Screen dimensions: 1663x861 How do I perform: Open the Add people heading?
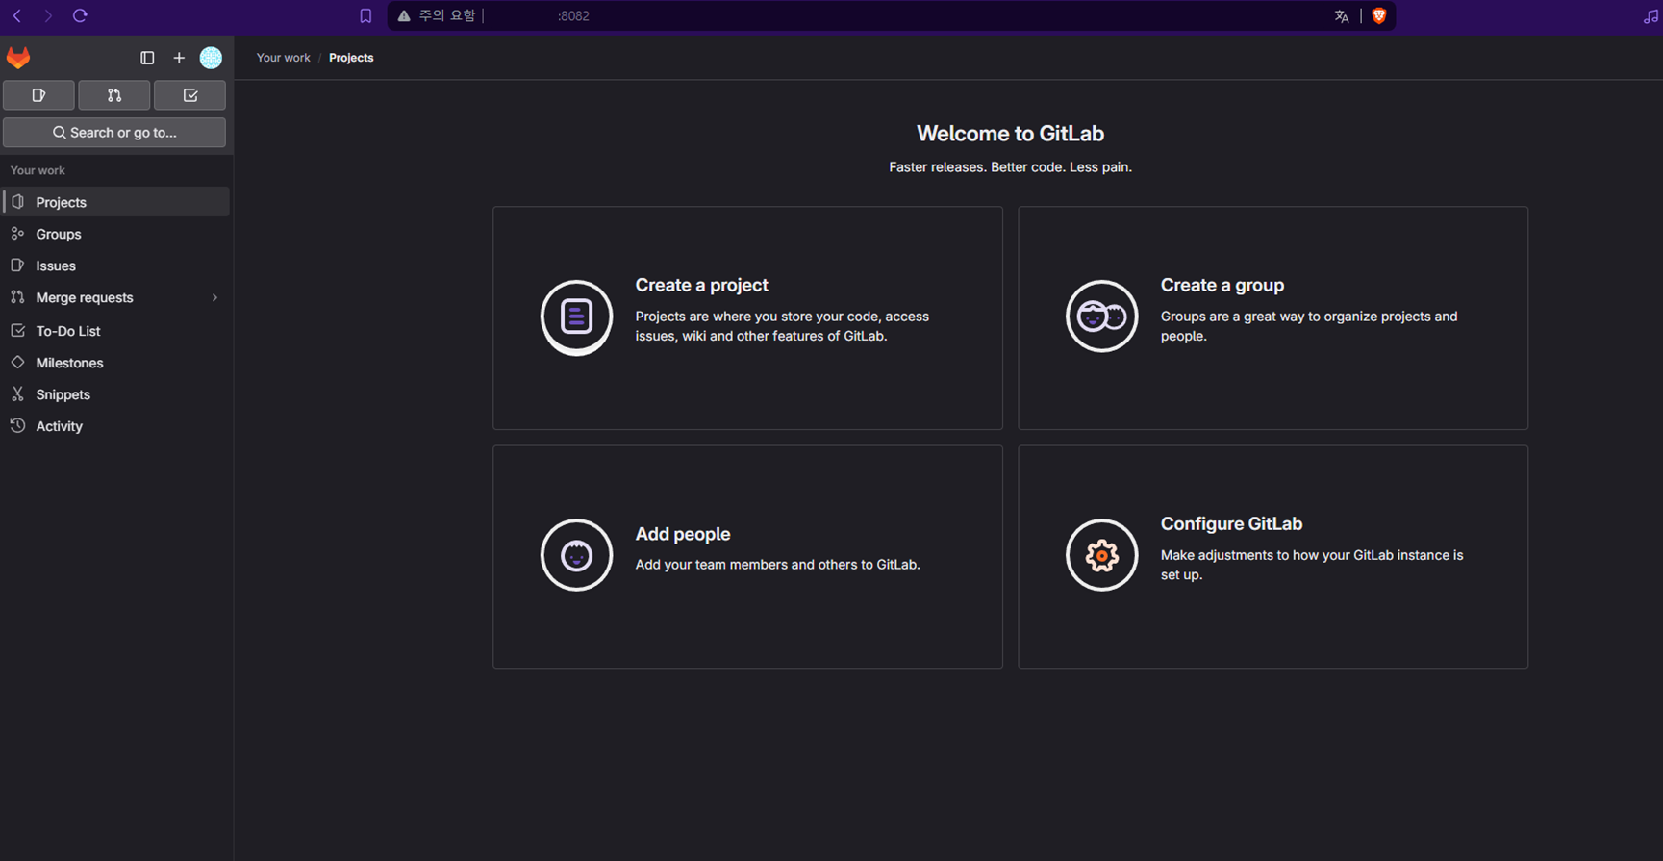point(682,534)
